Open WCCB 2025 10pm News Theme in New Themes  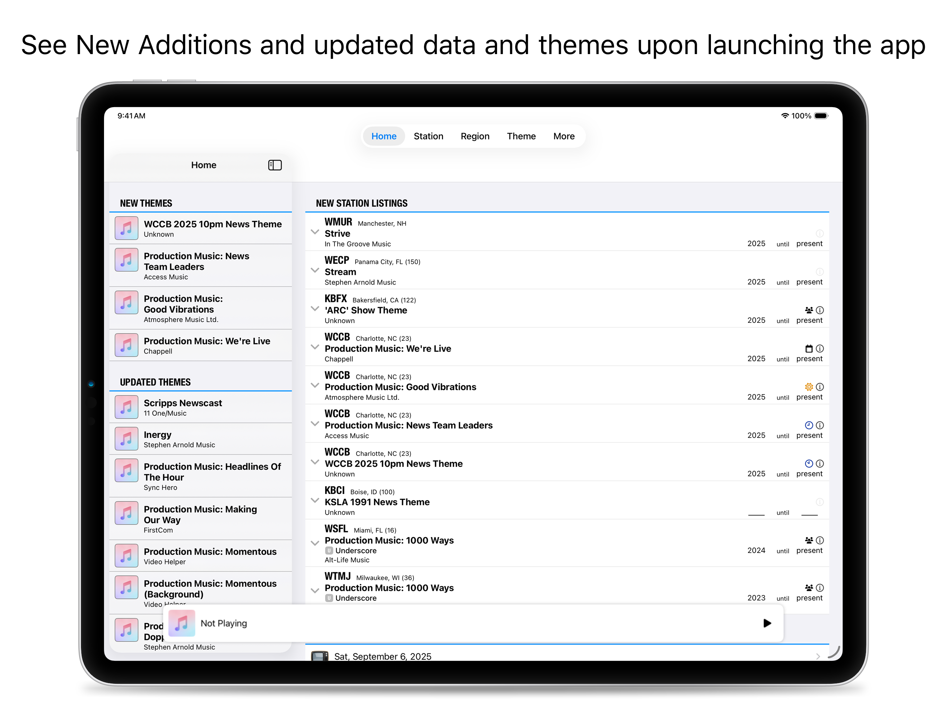[200, 228]
